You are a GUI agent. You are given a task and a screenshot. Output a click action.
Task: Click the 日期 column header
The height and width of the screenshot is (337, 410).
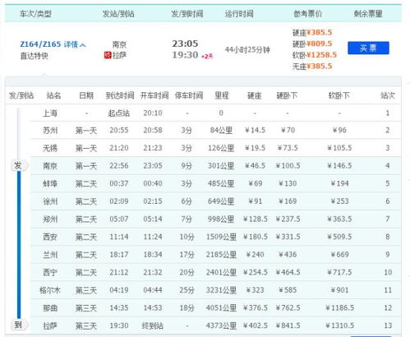tap(86, 95)
